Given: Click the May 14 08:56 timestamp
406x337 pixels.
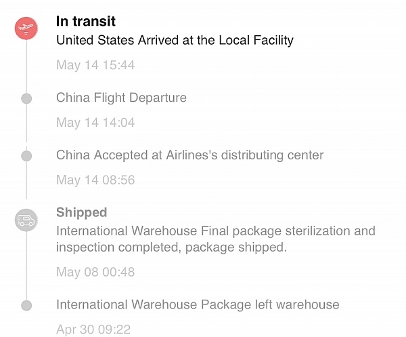Looking at the screenshot, I should (95, 180).
